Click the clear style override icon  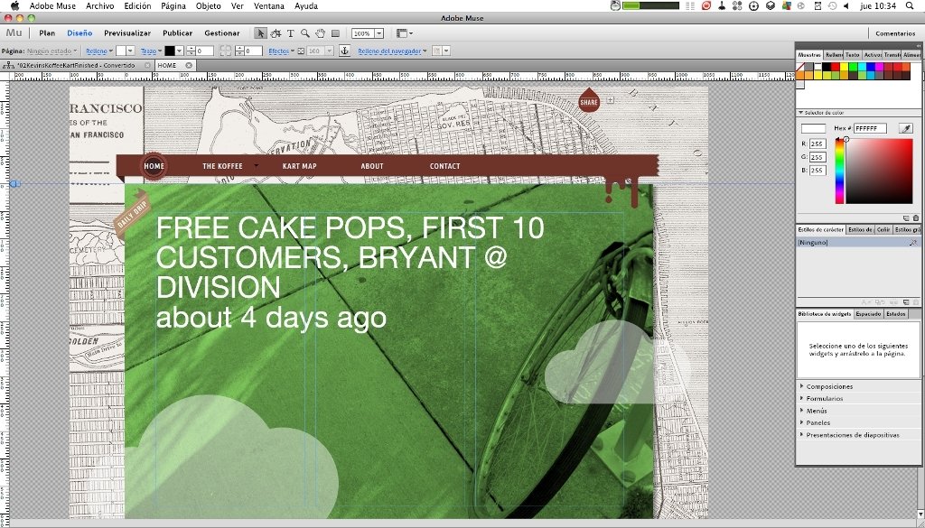(x=913, y=242)
